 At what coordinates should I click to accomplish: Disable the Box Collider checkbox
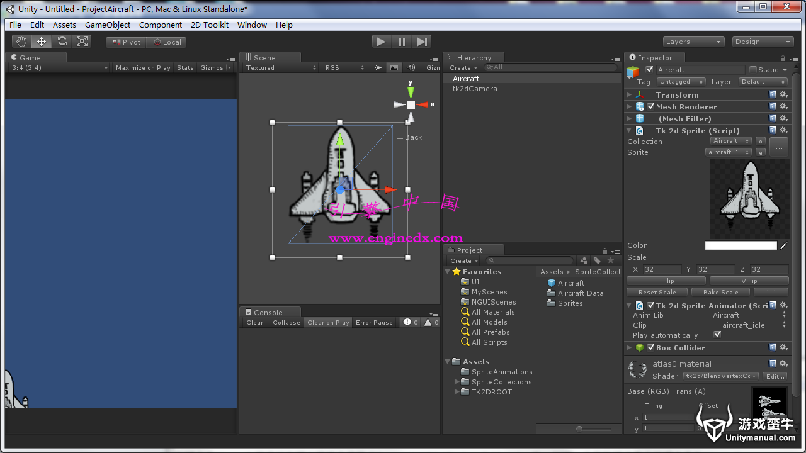(650, 347)
